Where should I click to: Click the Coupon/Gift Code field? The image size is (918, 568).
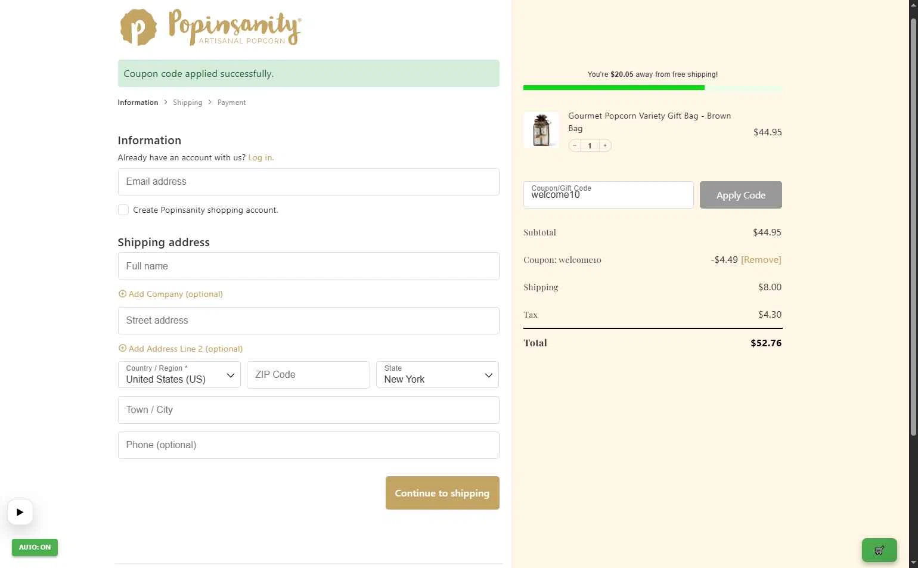point(609,195)
